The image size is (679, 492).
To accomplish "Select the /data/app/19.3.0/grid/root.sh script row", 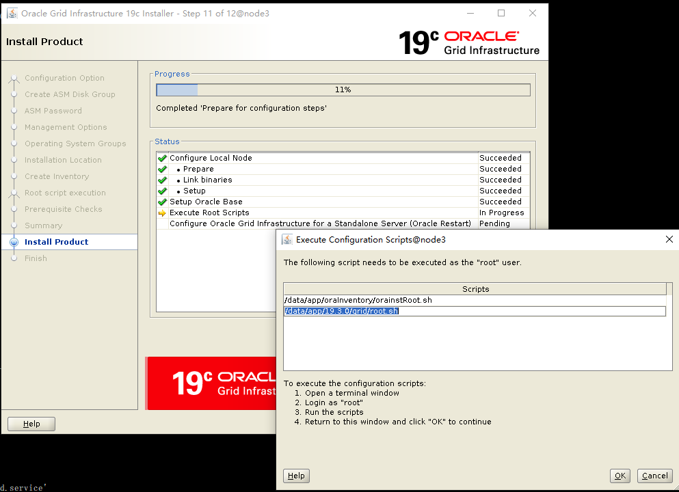I will (x=475, y=311).
